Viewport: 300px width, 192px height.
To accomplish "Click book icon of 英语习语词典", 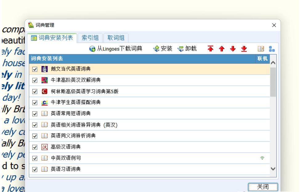I will [x=45, y=169].
